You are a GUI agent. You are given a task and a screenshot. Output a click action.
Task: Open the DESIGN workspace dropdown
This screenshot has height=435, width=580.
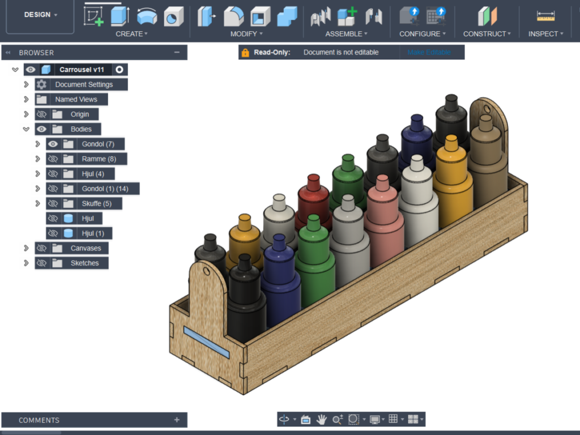(40, 15)
